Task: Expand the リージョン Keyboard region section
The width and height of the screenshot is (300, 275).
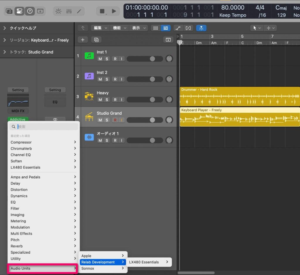Action: [5, 40]
